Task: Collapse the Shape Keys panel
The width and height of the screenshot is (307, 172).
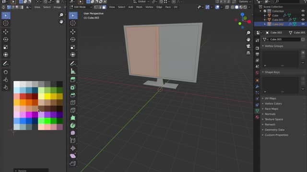Action: point(272,72)
